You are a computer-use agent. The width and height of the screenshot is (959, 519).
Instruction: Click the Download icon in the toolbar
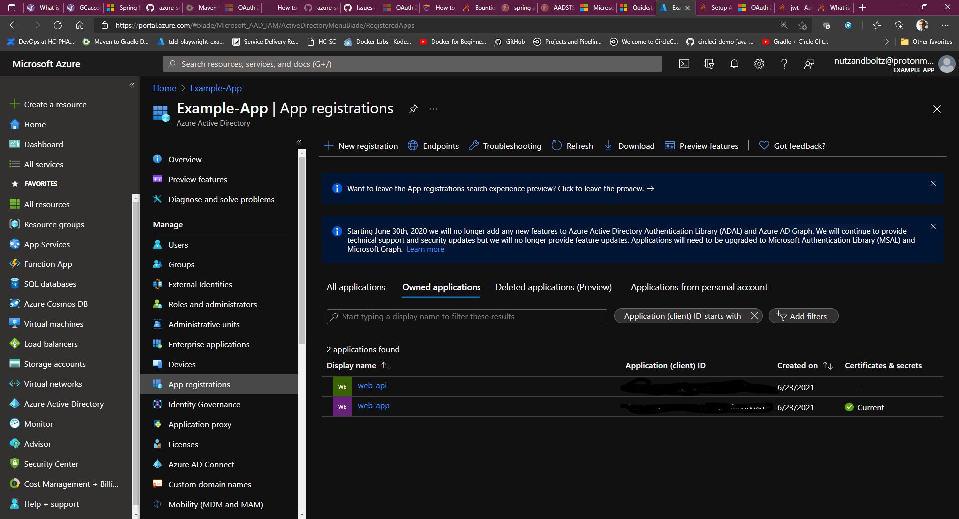pyautogui.click(x=629, y=146)
